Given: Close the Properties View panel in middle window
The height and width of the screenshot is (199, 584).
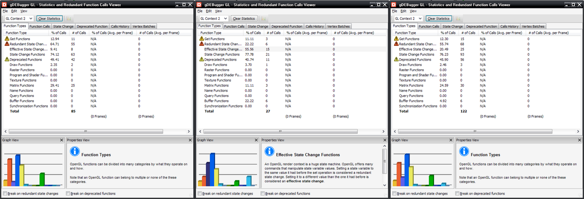Looking at the screenshot, I should coord(385,140).
